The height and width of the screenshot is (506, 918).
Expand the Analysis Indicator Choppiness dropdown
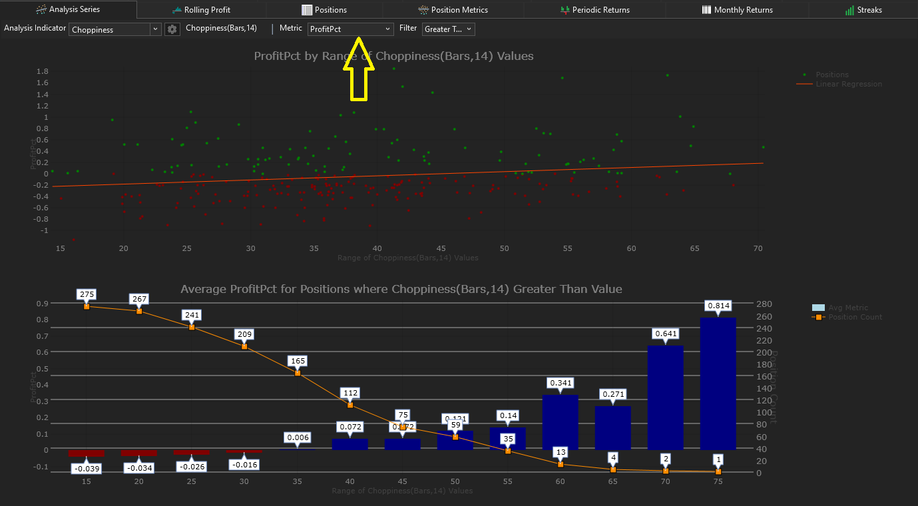point(155,29)
